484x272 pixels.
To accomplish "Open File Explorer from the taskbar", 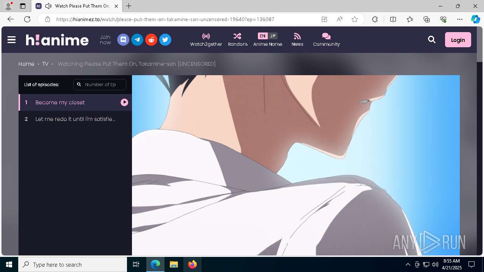I will pos(174,264).
